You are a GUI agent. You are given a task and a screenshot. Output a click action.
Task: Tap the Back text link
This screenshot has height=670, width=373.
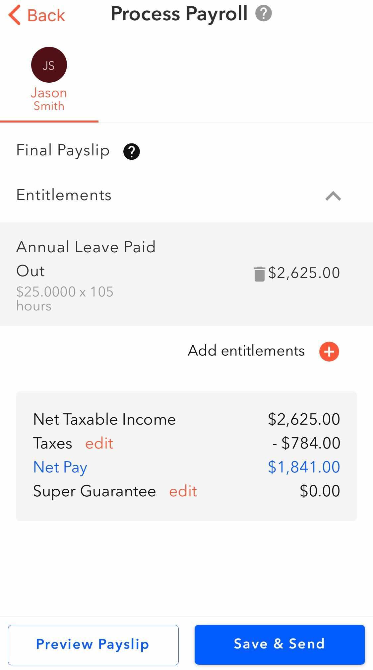click(46, 16)
